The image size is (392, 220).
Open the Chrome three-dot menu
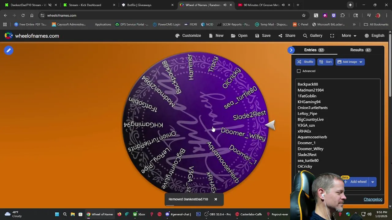click(x=386, y=15)
